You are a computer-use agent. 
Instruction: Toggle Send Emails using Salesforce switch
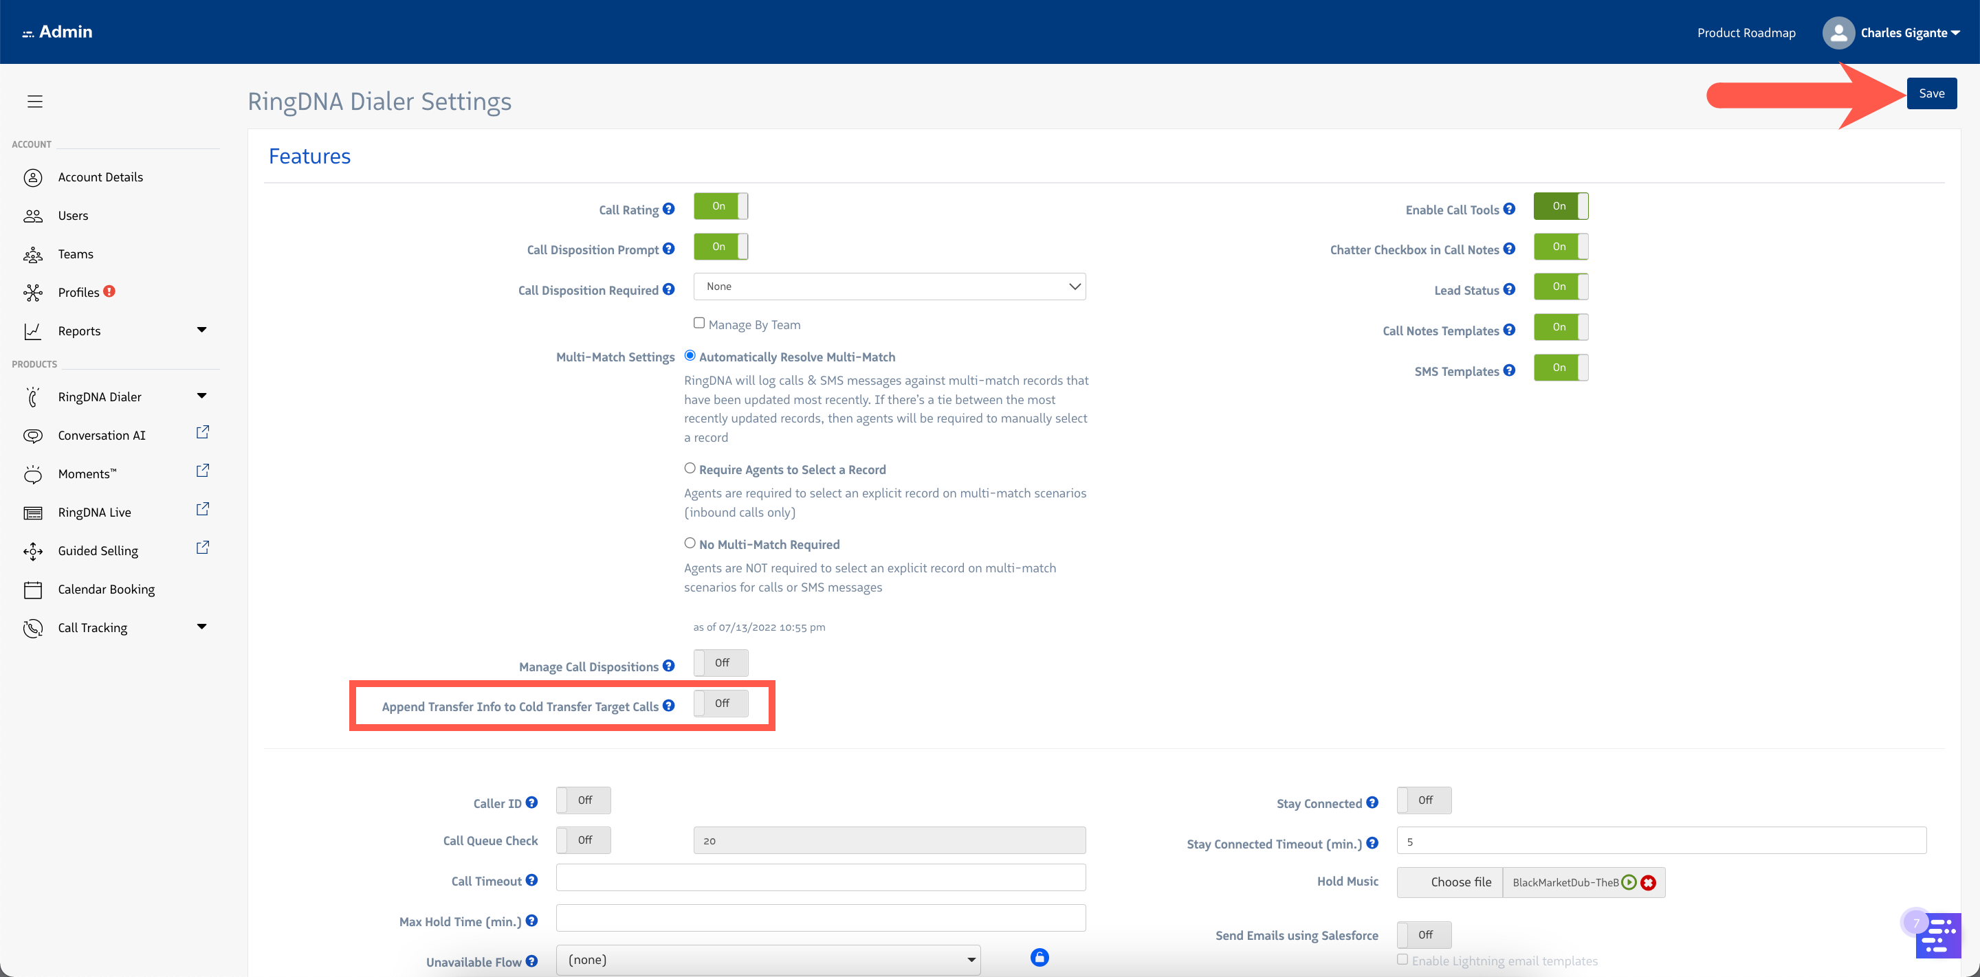[x=1424, y=935]
